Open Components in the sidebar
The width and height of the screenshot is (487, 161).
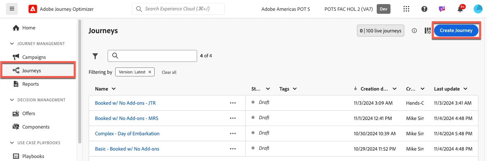point(36,127)
